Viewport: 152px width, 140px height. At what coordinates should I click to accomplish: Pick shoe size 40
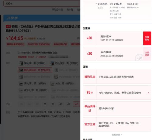(61, 104)
